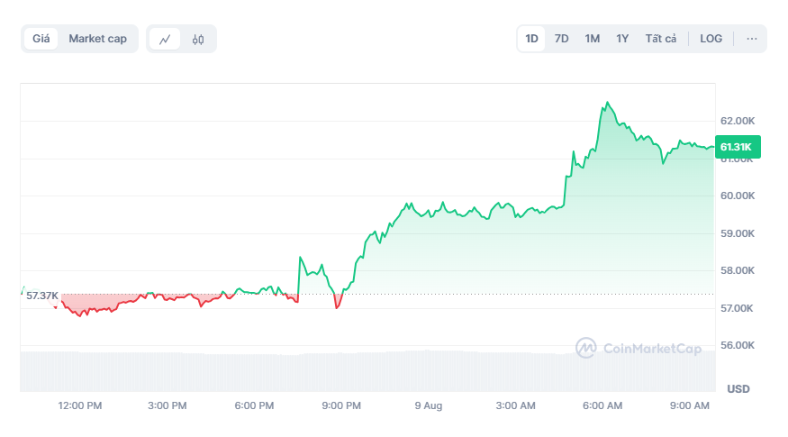Image resolution: width=788 pixels, height=437 pixels.
Task: Click the USD currency label
Action: coord(738,389)
